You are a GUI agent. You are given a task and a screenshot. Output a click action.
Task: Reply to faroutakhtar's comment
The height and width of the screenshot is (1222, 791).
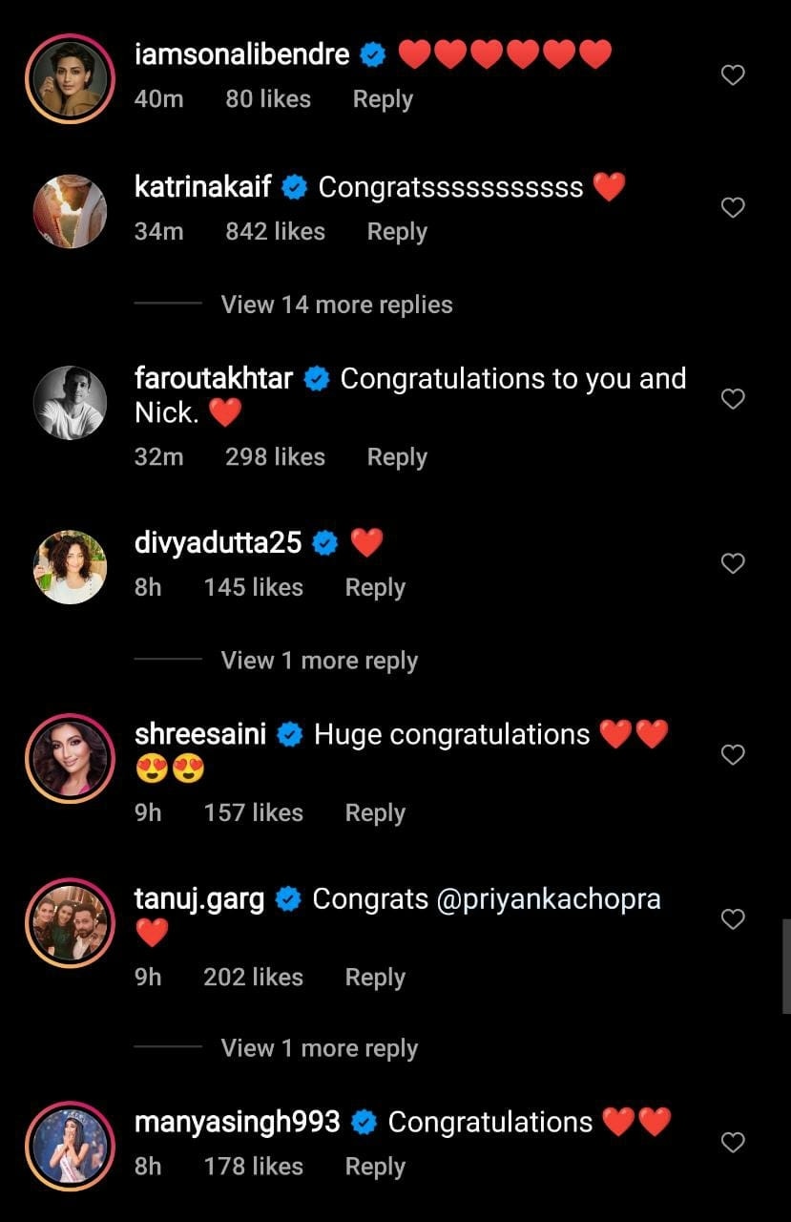(397, 457)
